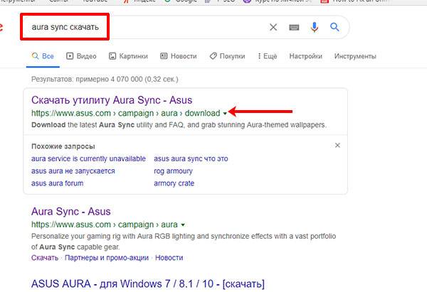This screenshot has height=292, width=427.
Task: Expand the Ещё menu
Action: (267, 56)
